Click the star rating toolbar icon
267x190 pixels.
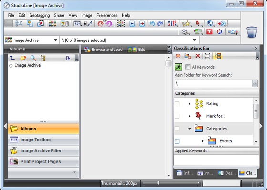186,23
